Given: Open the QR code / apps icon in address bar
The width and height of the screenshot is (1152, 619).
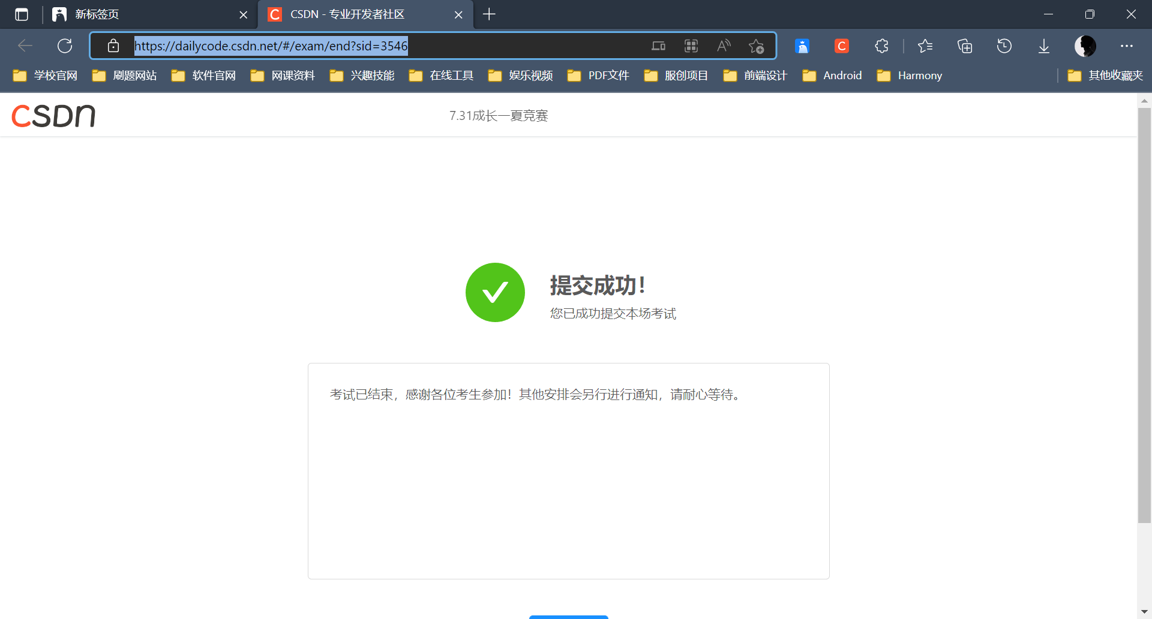Looking at the screenshot, I should [x=691, y=46].
